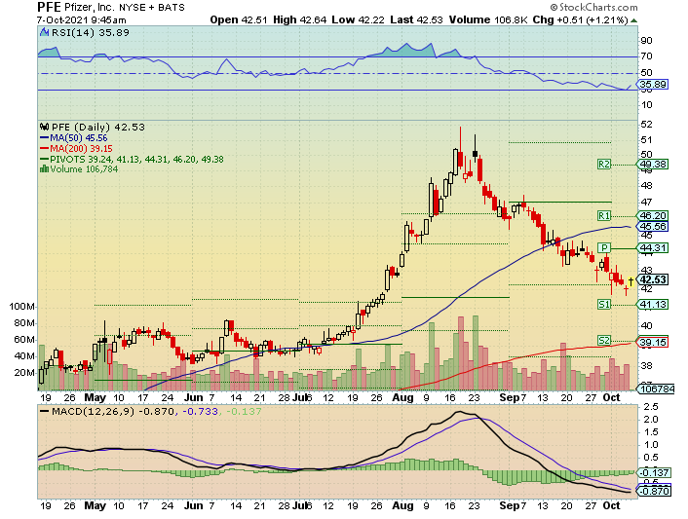Image resolution: width=688 pixels, height=519 pixels.
Task: Click the 100M volume axis label
Action: click(x=21, y=307)
